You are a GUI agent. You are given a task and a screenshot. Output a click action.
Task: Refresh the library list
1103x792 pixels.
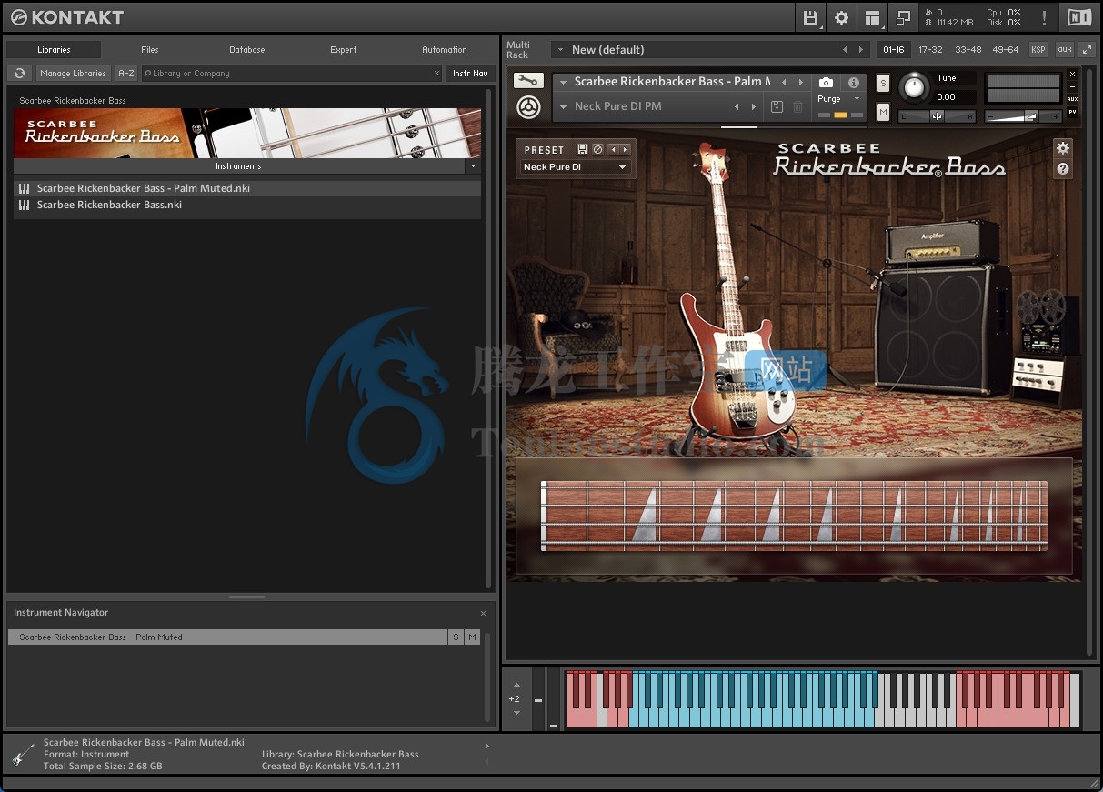[x=19, y=74]
